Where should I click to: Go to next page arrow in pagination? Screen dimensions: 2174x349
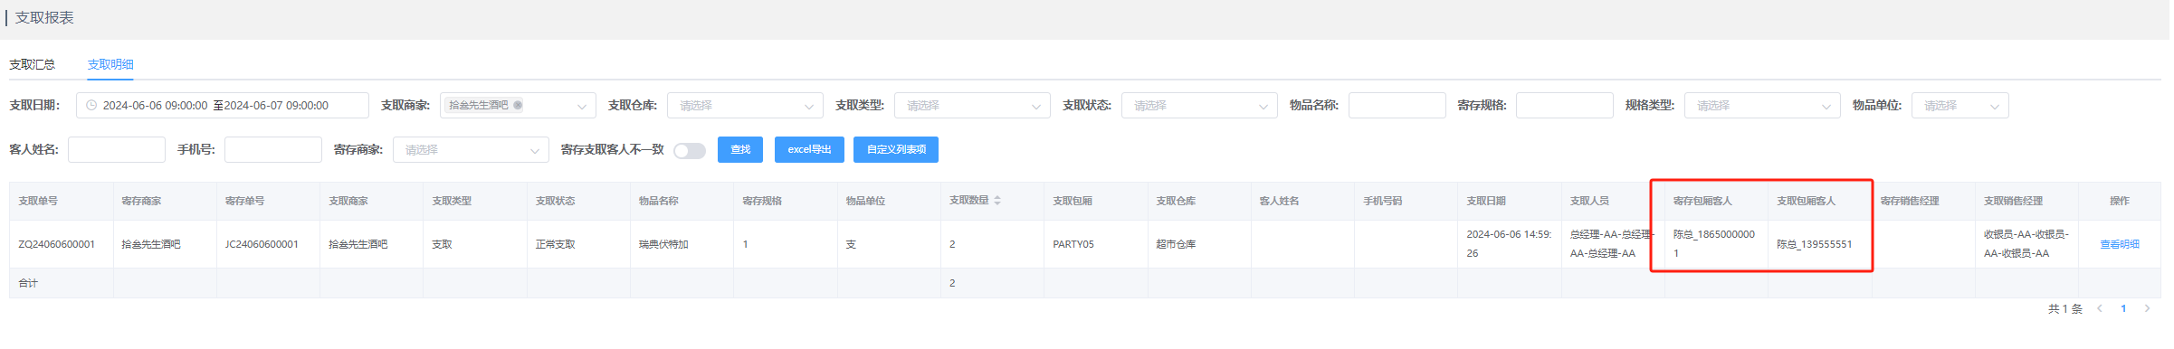coord(2147,309)
